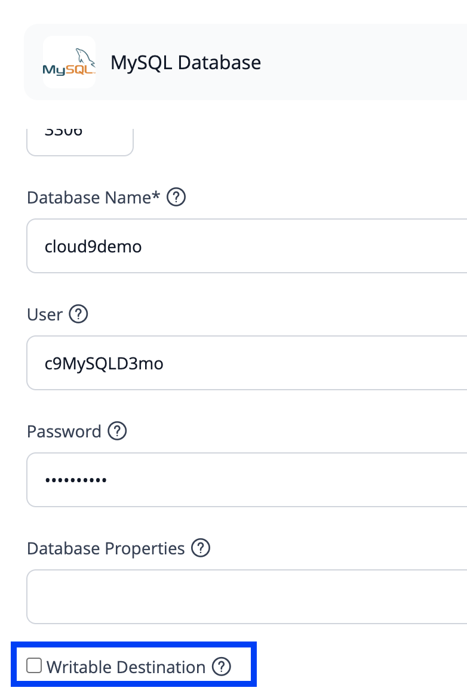Screen dimensions: 467x697
Task: Enable the Writable Destination checkbox
Action: point(34,665)
